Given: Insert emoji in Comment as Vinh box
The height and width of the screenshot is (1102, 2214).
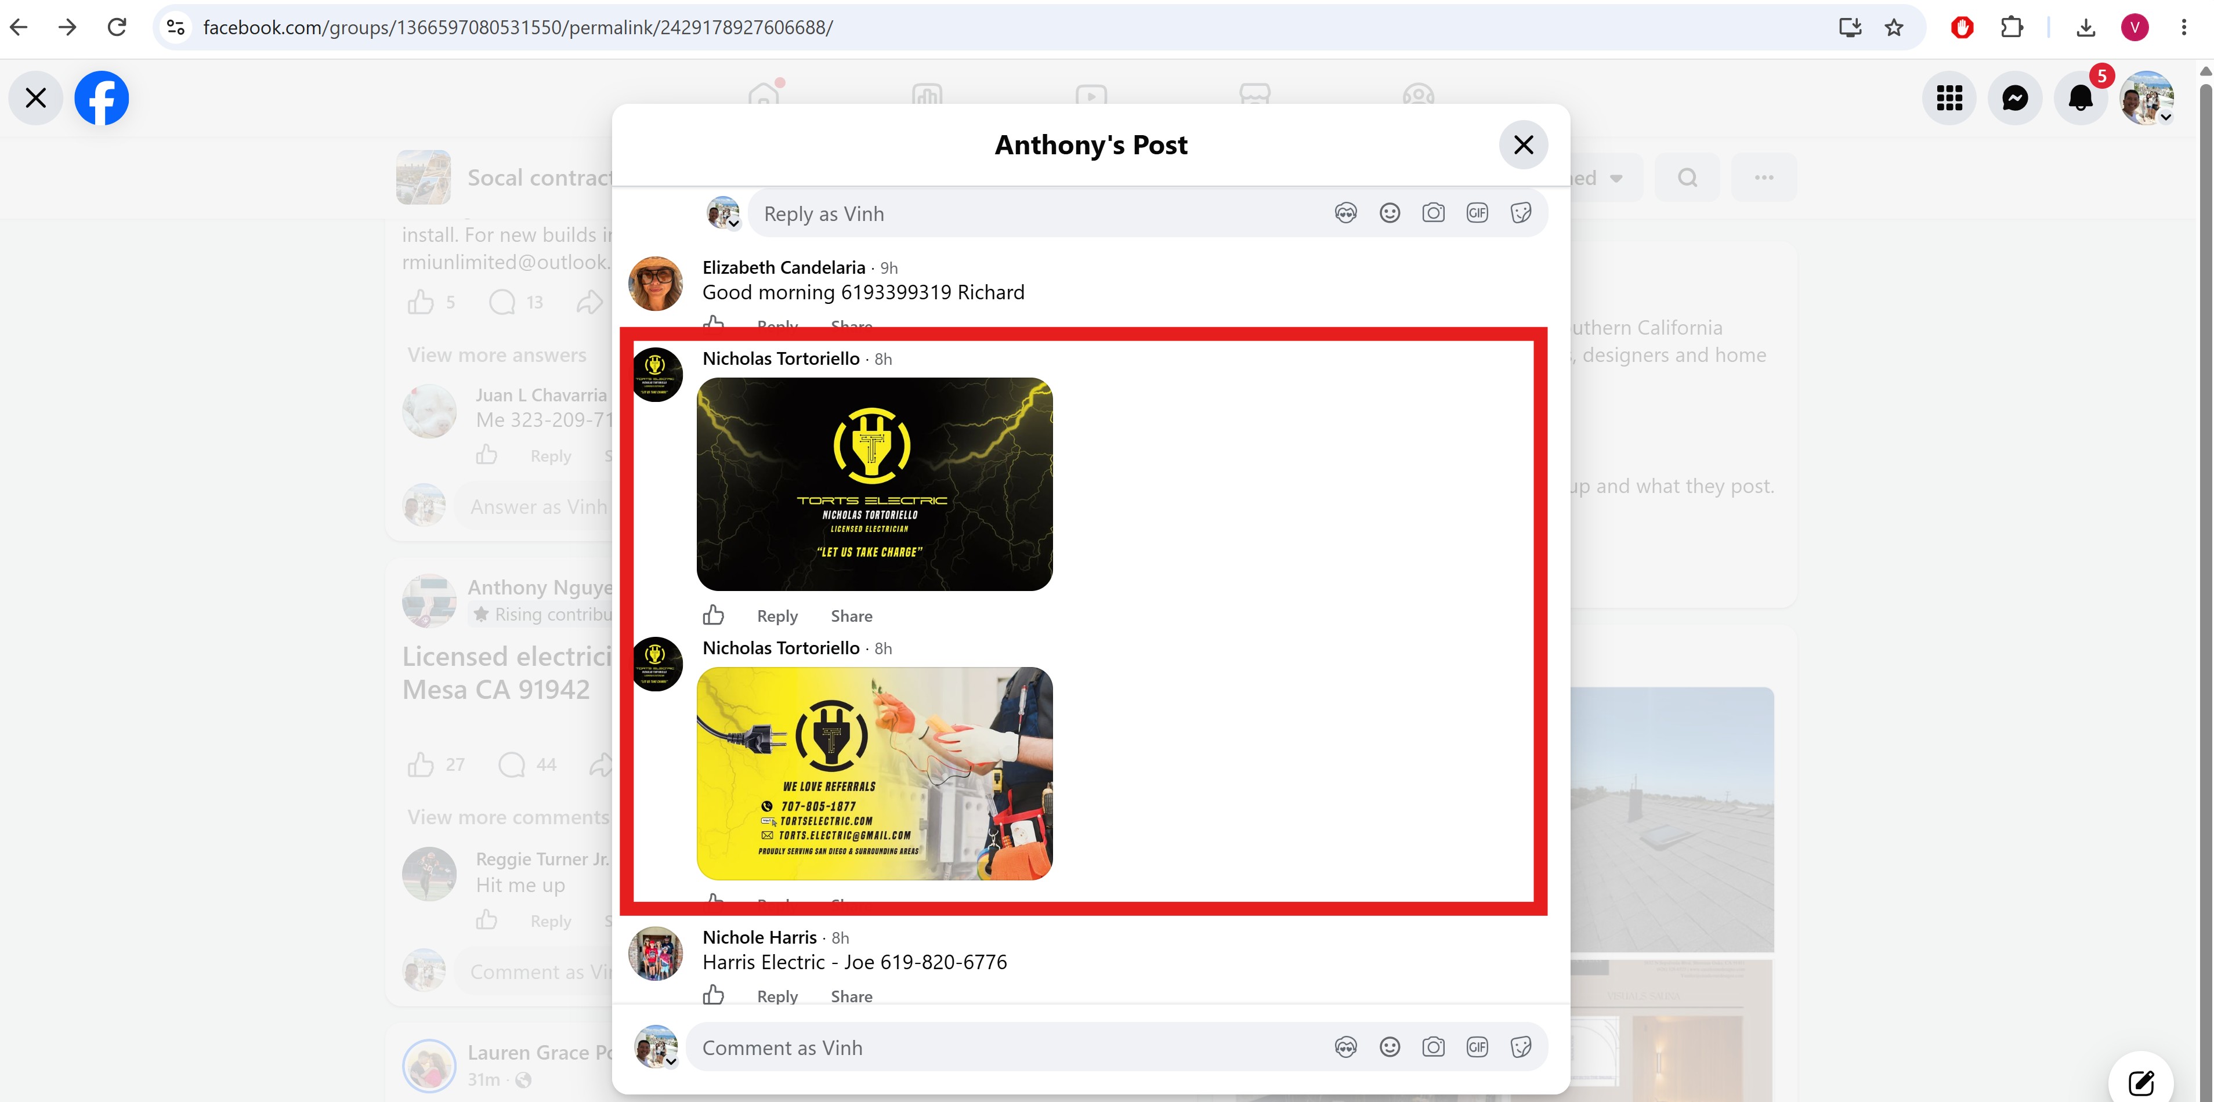Looking at the screenshot, I should [1390, 1047].
